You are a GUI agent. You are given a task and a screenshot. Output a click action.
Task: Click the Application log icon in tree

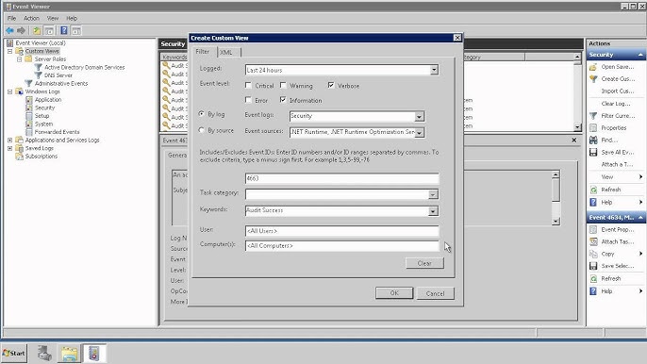(x=29, y=99)
